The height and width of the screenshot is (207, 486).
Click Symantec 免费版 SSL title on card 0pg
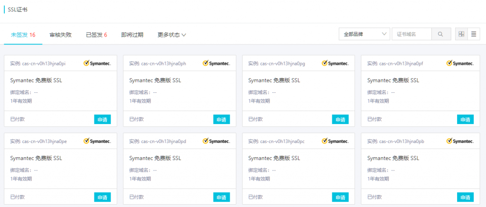(274, 81)
